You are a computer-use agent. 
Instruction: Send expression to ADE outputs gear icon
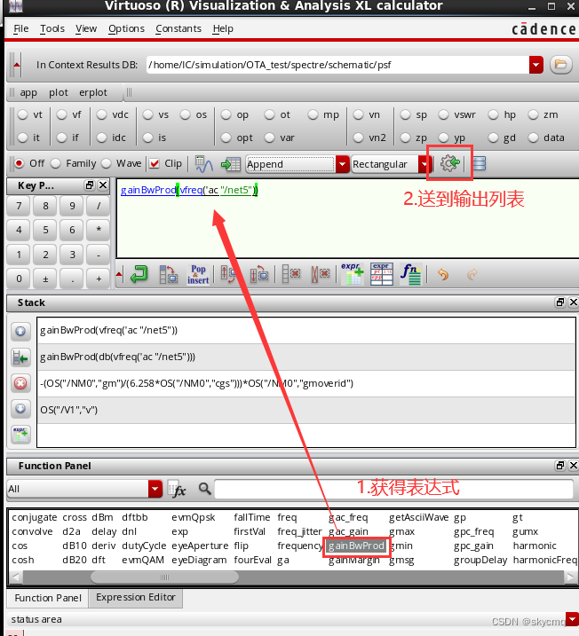(x=450, y=163)
